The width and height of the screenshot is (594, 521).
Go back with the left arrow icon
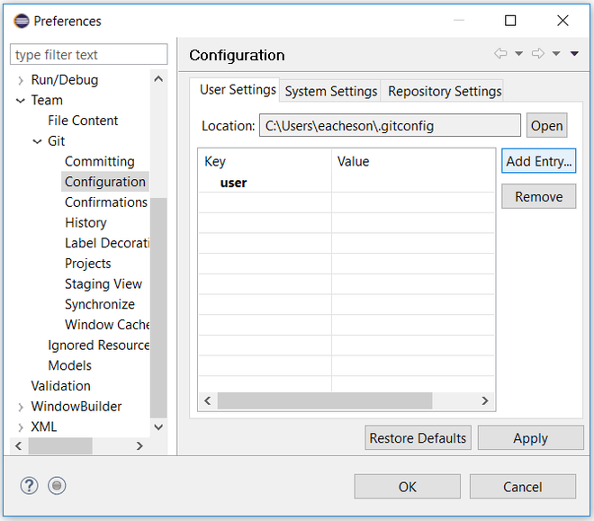[x=500, y=54]
